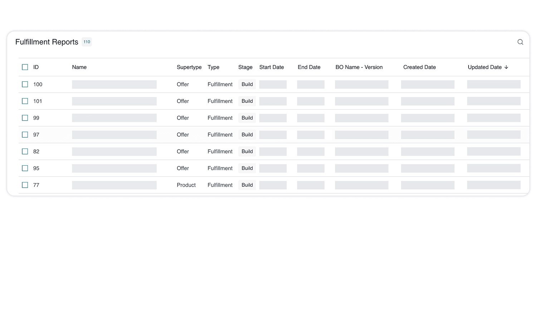Image resolution: width=538 pixels, height=327 pixels.
Task: Open the Fulfillment type link on row 99
Action: tap(220, 118)
